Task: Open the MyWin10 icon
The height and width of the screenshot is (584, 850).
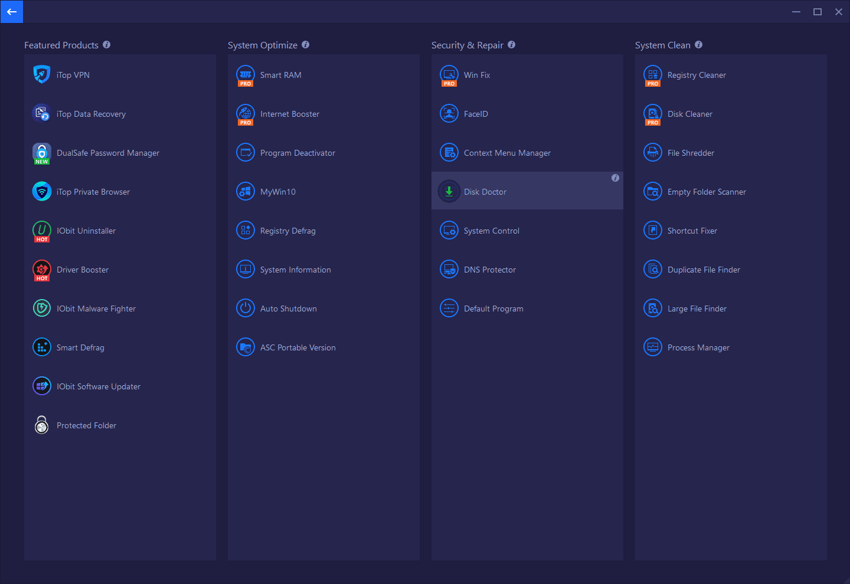Action: tap(246, 191)
